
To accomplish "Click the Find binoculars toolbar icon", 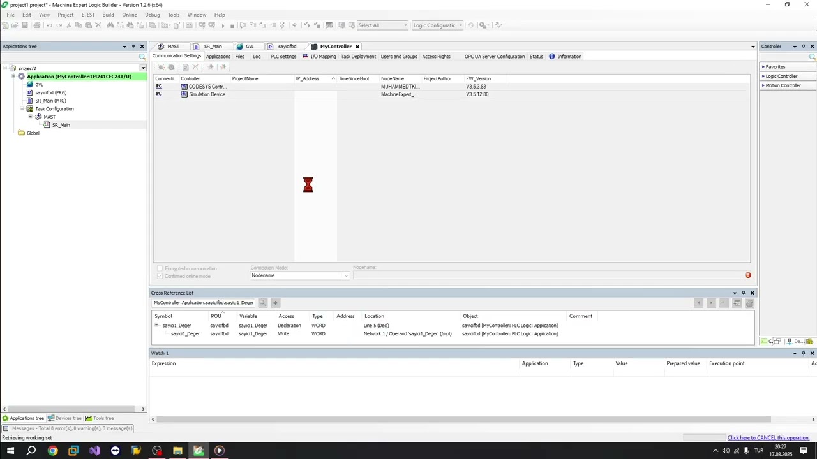I will [x=110, y=25].
